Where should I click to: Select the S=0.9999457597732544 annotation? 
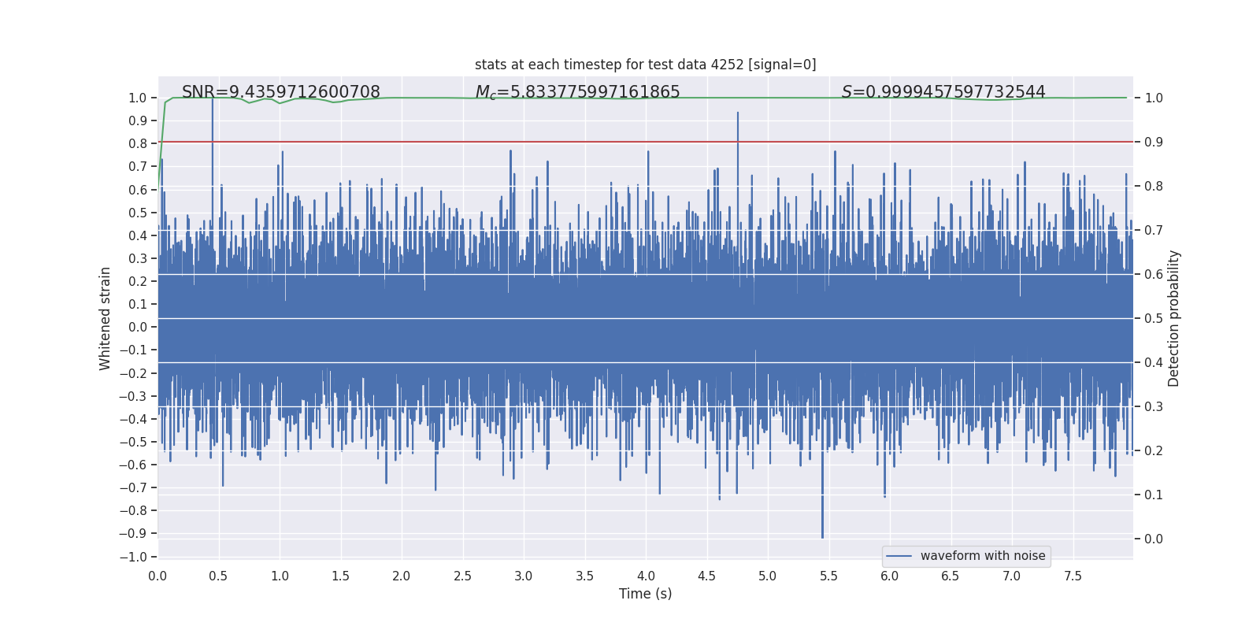pyautogui.click(x=943, y=92)
